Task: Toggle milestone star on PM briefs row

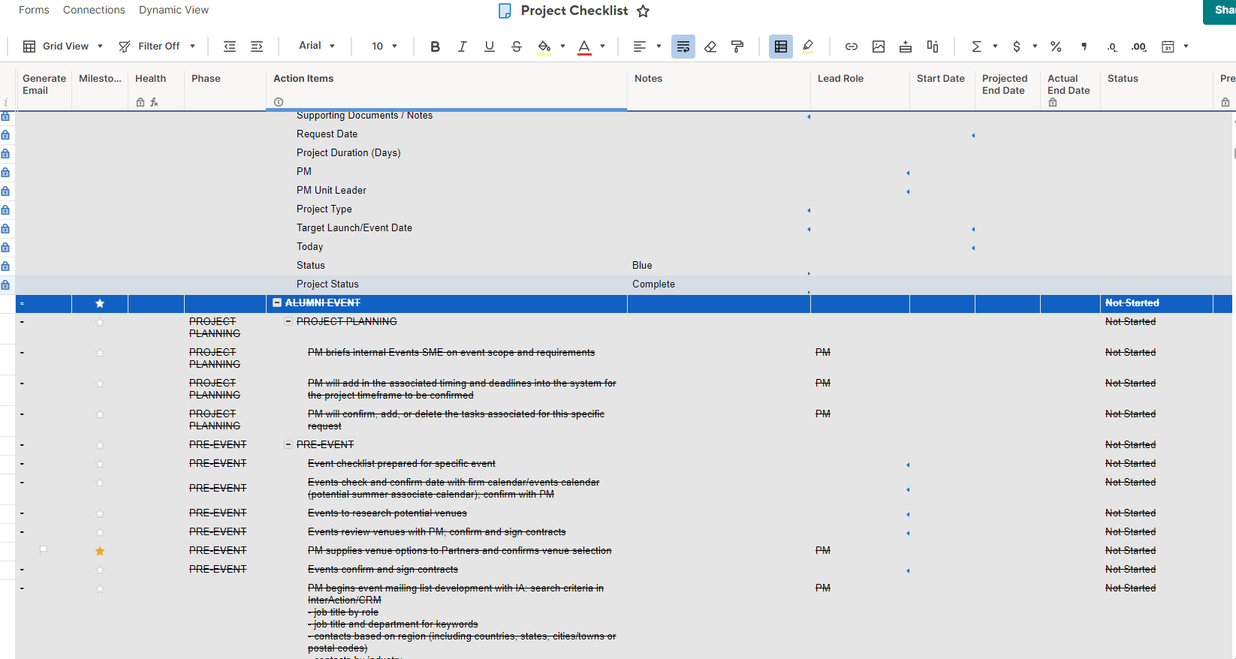Action: (100, 353)
